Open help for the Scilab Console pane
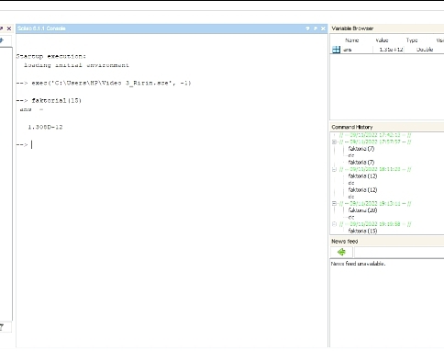Viewport: 444px width, 351px height. click(307, 28)
